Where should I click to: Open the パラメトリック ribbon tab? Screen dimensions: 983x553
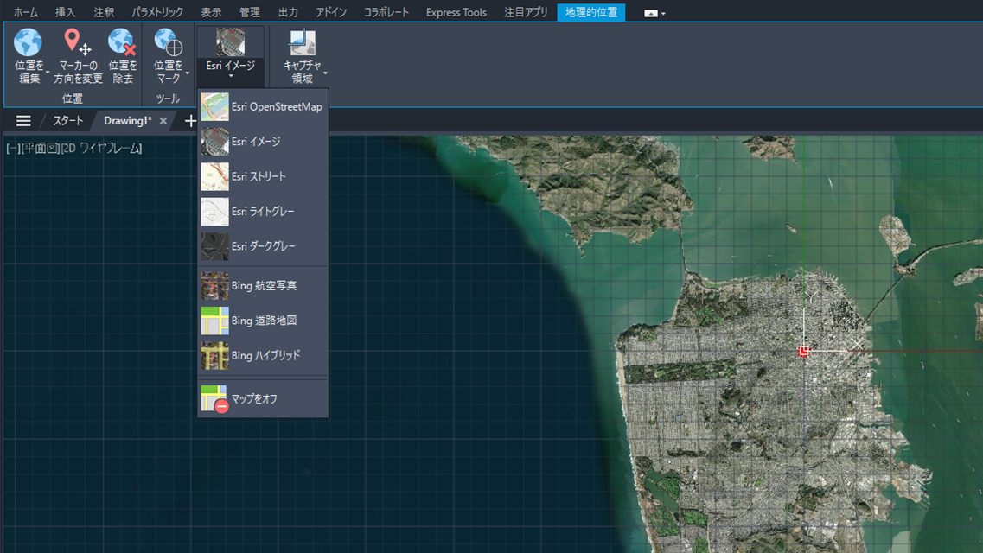157,12
